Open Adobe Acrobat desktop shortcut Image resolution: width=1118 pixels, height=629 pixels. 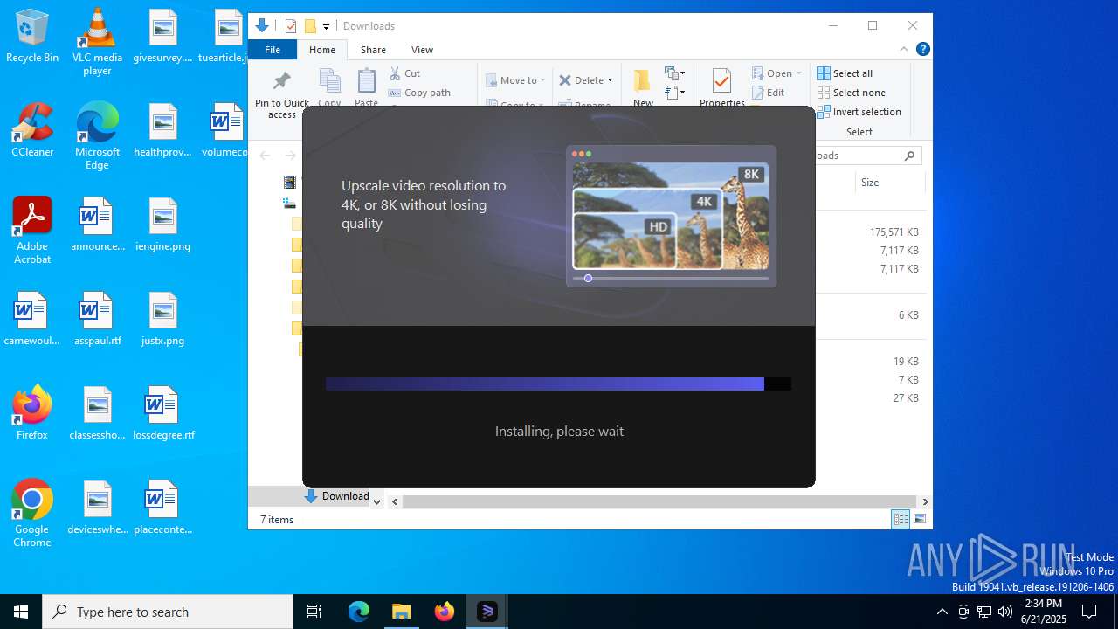point(32,231)
